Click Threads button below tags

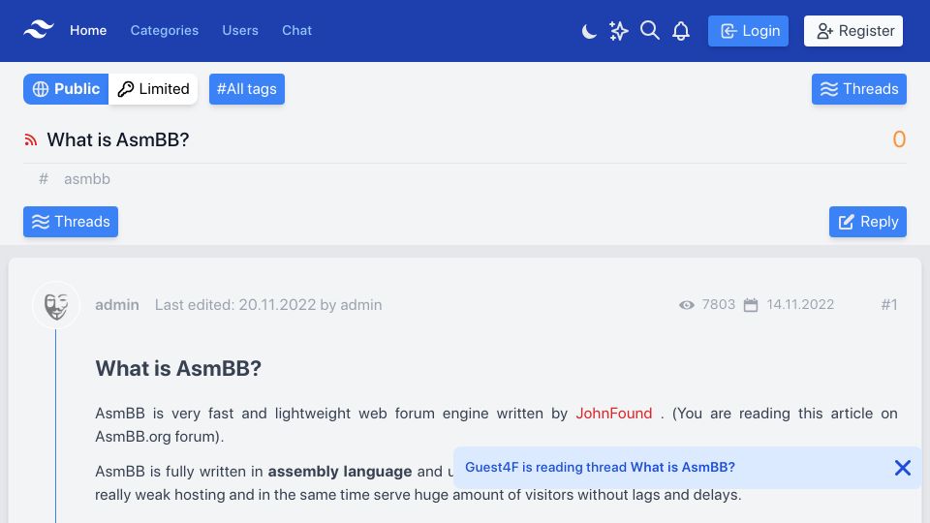71,222
